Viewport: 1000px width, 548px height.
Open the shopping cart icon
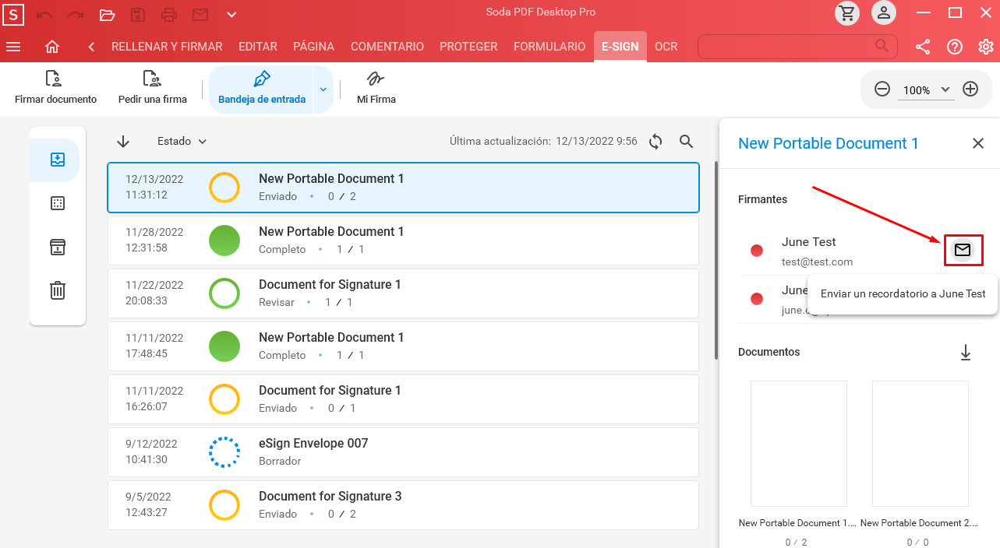tap(847, 12)
